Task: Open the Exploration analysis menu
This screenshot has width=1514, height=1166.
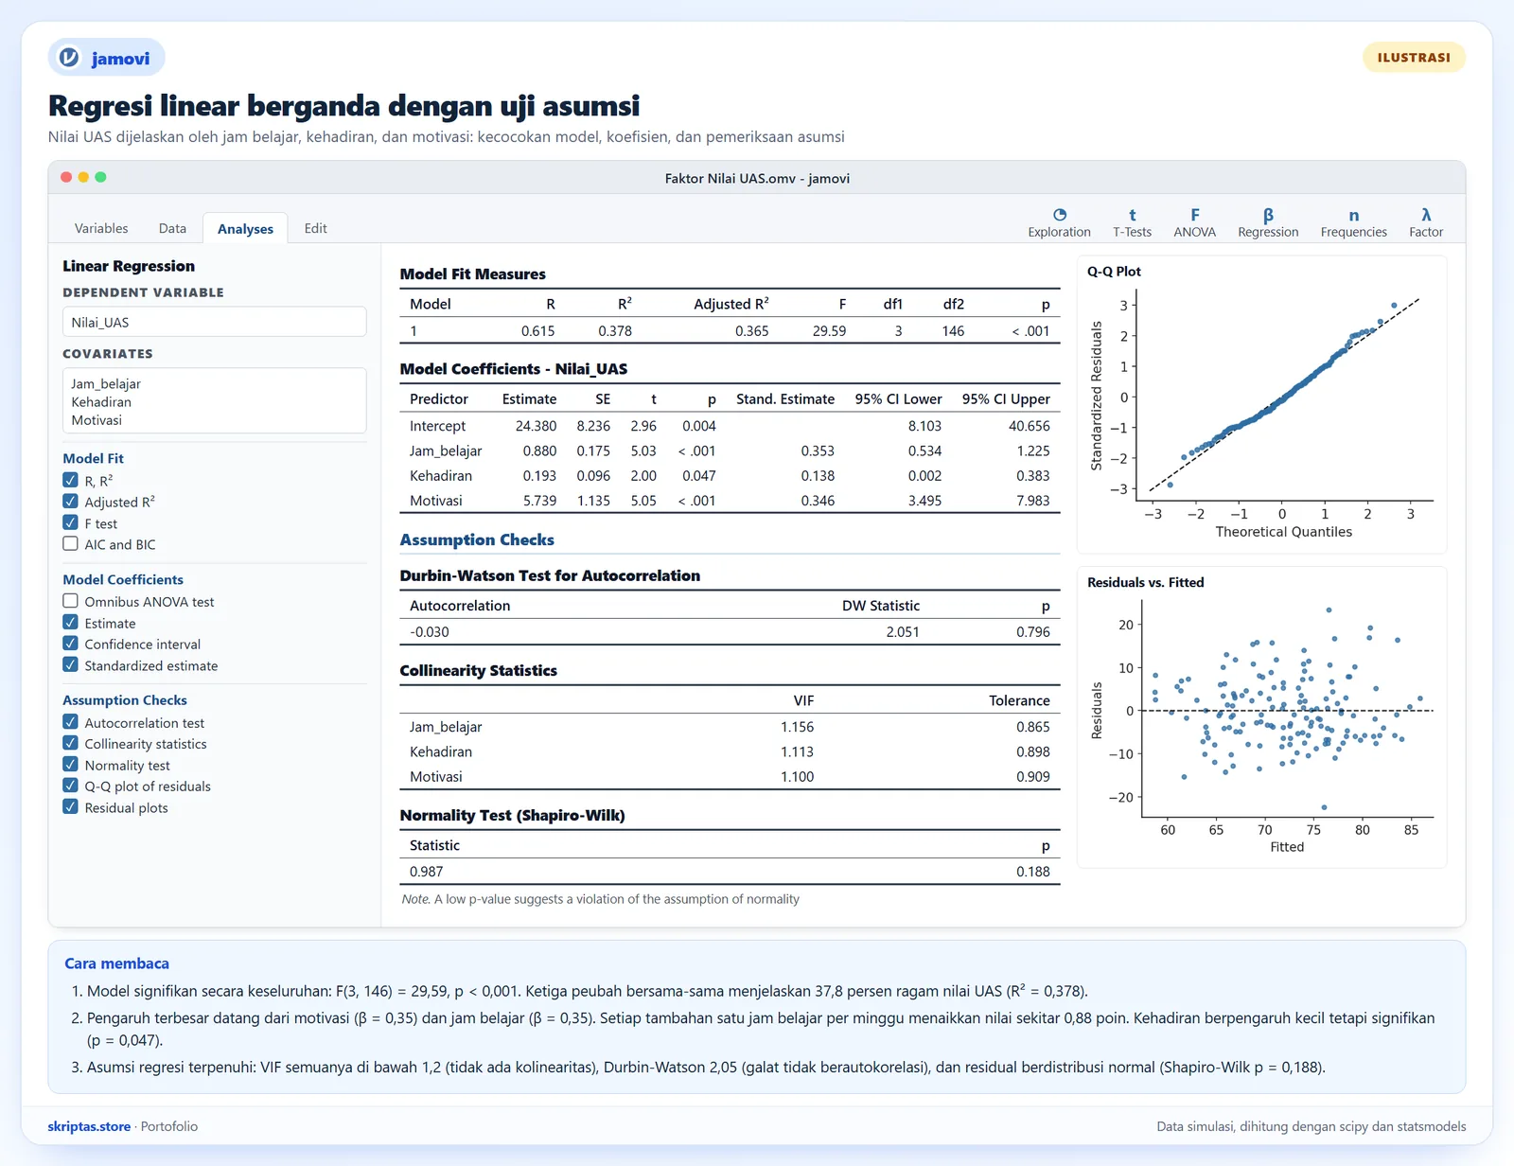Action: 1059,223
